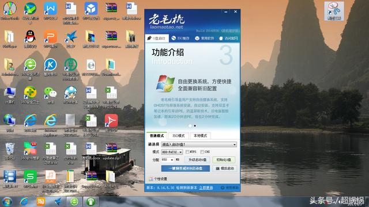Open the HDD-FAT32 mode dropdown

coord(172,152)
